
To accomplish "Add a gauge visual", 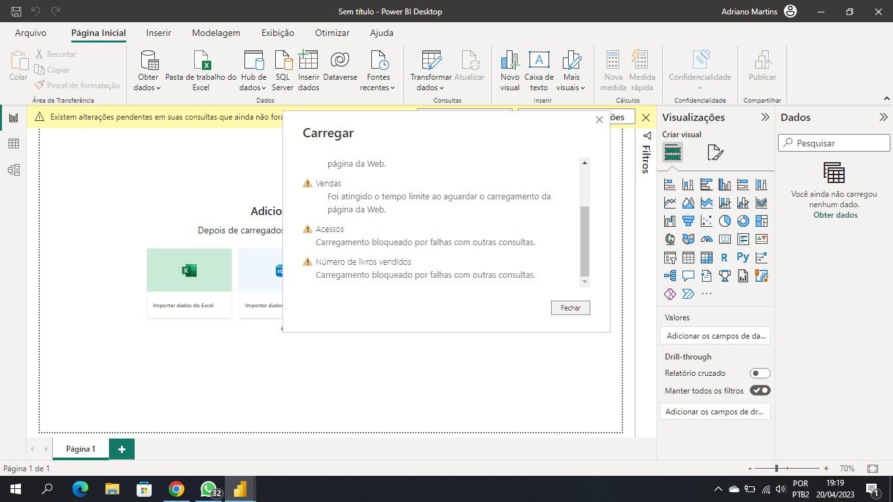I will 707,239.
